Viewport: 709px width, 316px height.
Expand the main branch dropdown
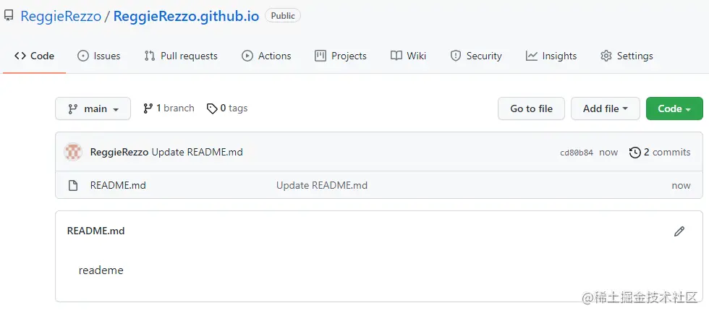pyautogui.click(x=93, y=108)
